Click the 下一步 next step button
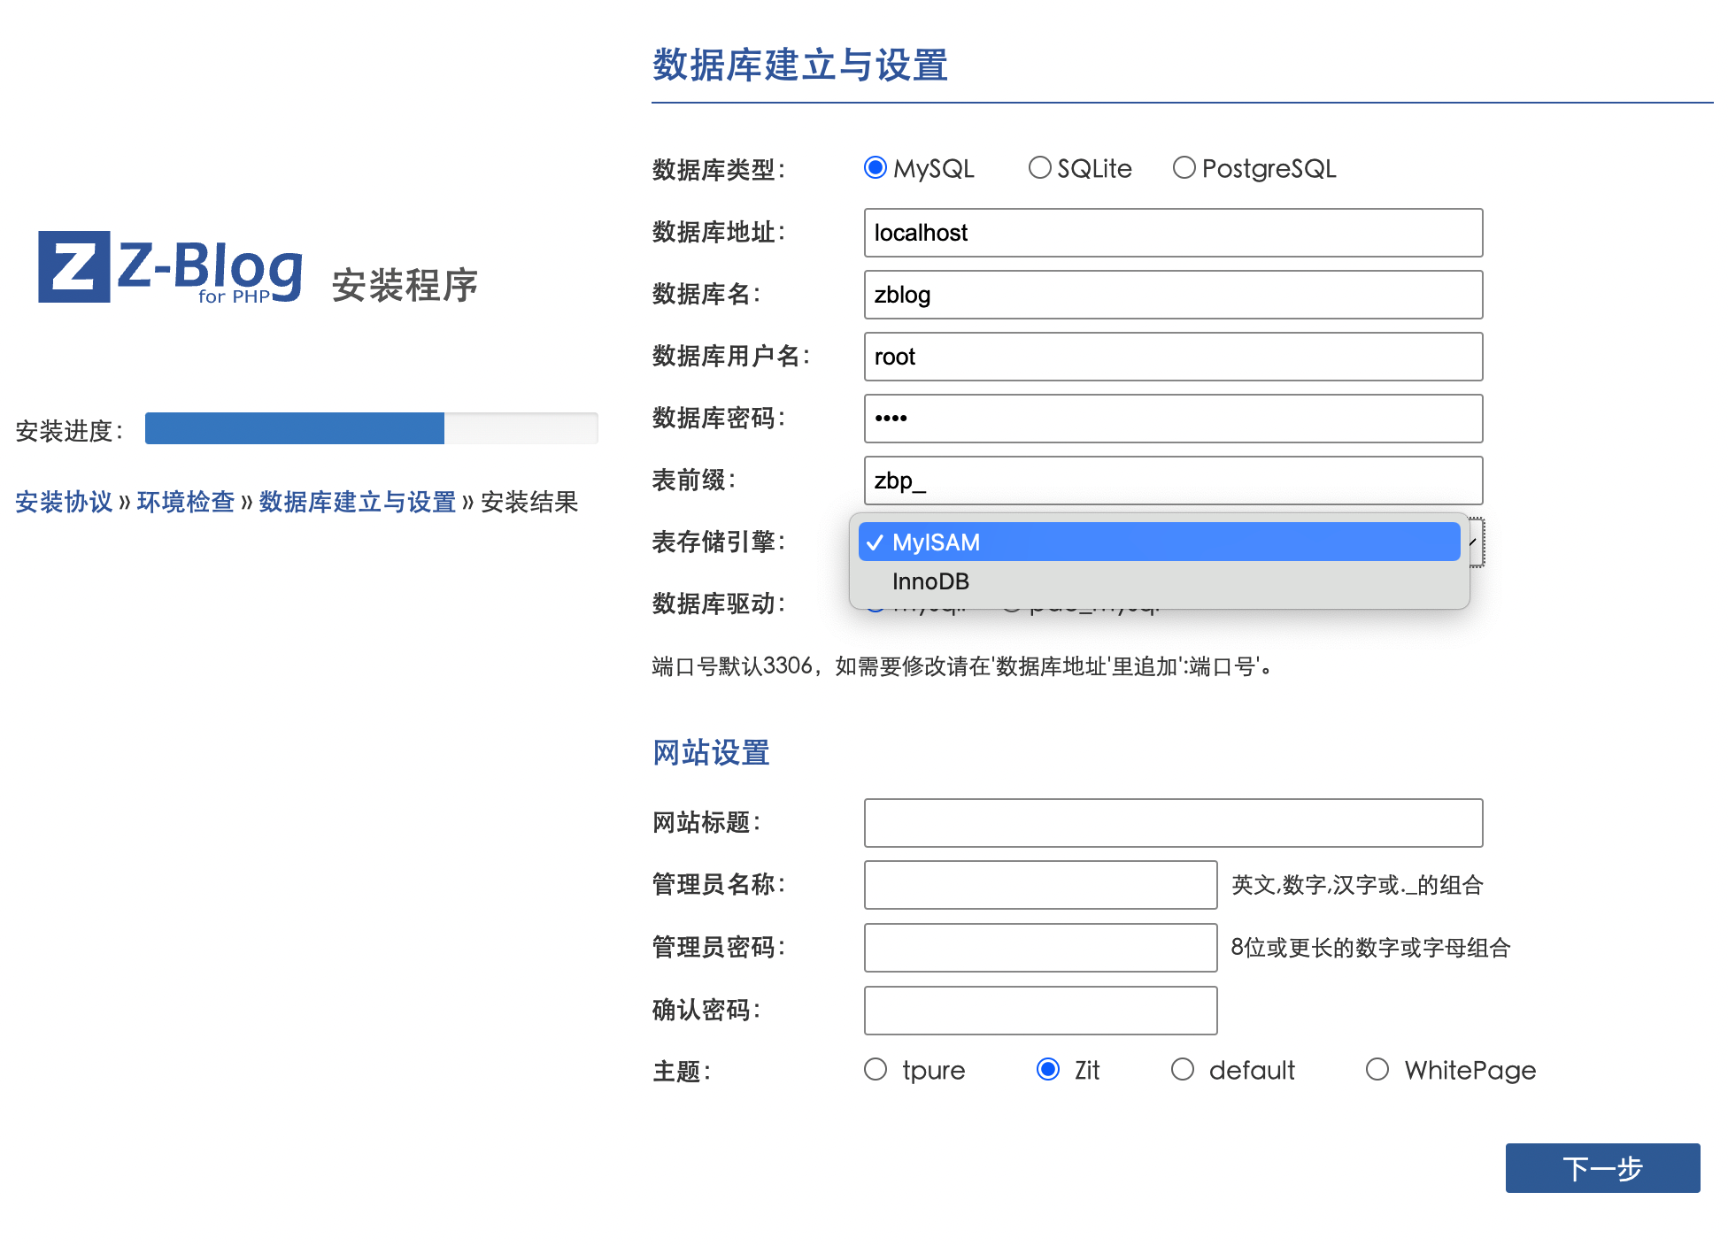 (1602, 1168)
